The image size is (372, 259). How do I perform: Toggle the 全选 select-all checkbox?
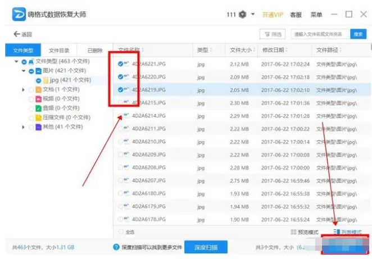coord(121,231)
